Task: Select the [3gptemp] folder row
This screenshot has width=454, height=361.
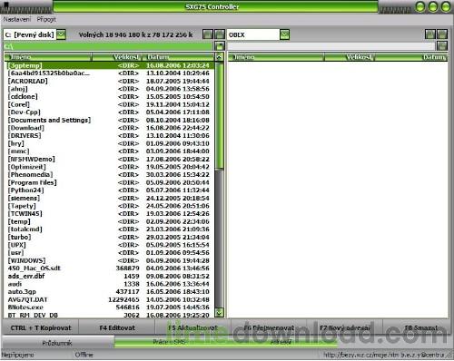Action: click(x=111, y=65)
